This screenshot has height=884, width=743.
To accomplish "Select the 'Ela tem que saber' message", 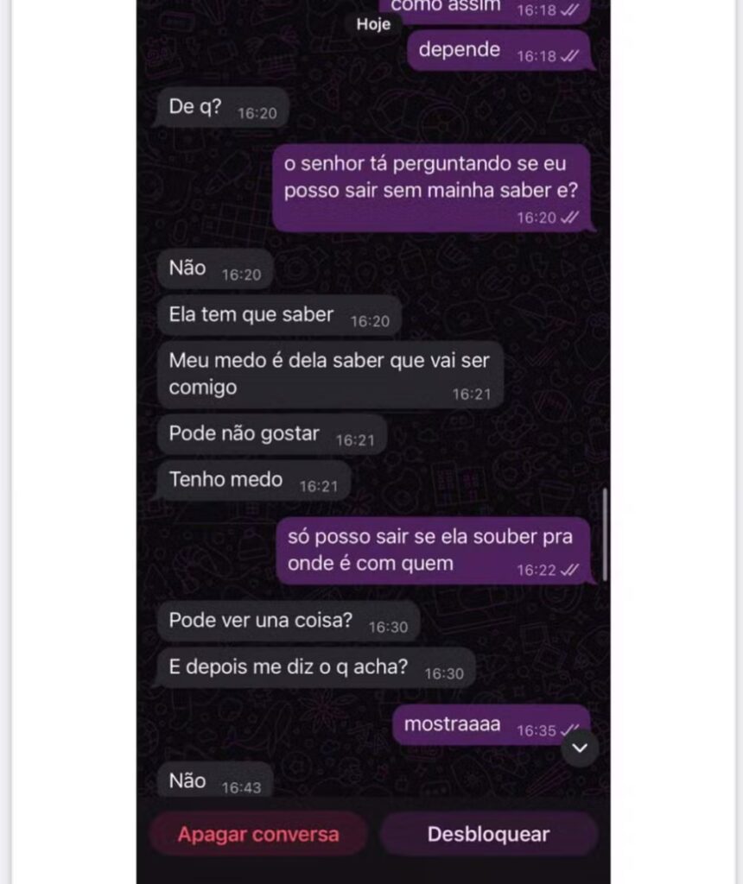I will click(x=279, y=315).
